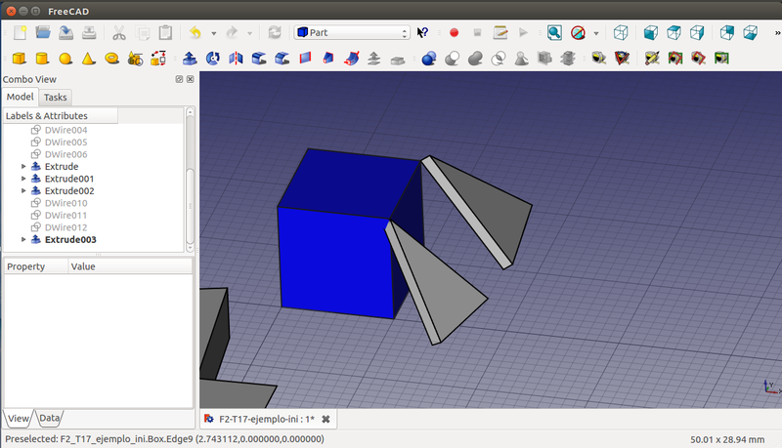Create a cylinder primitive
The height and width of the screenshot is (448, 782).
42,59
